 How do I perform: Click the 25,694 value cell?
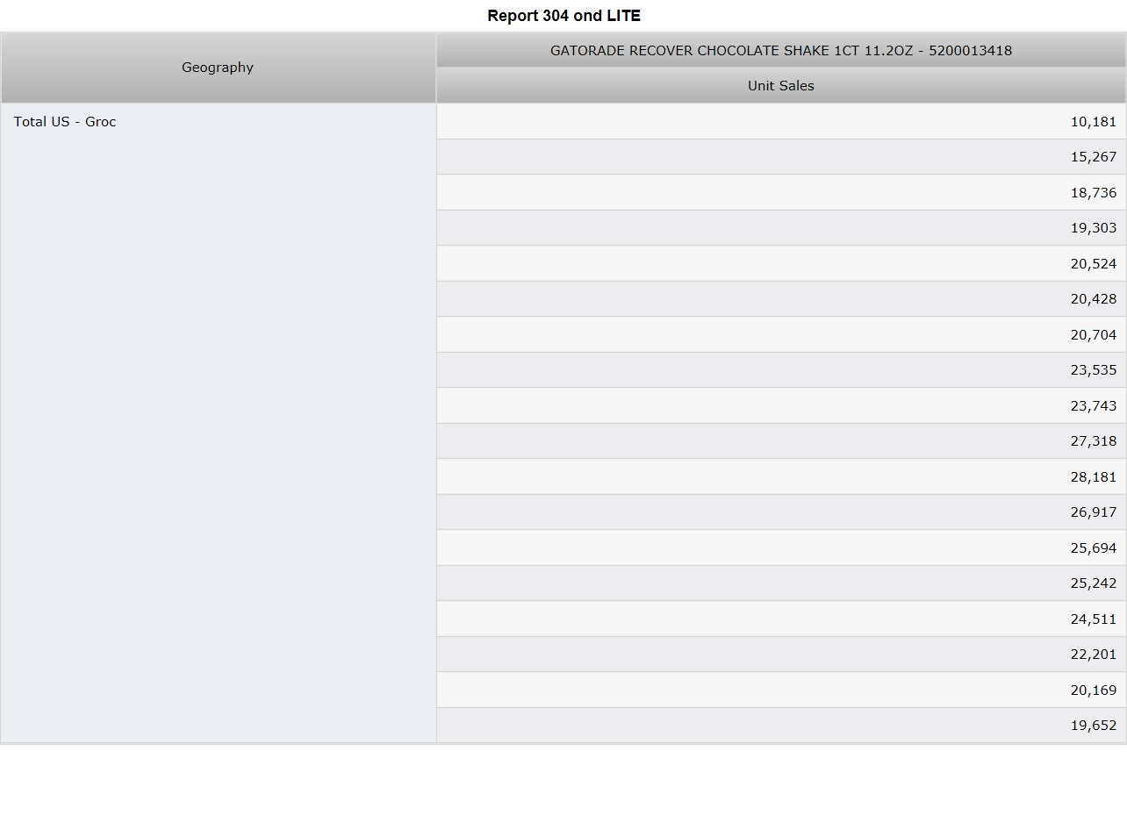(781, 548)
